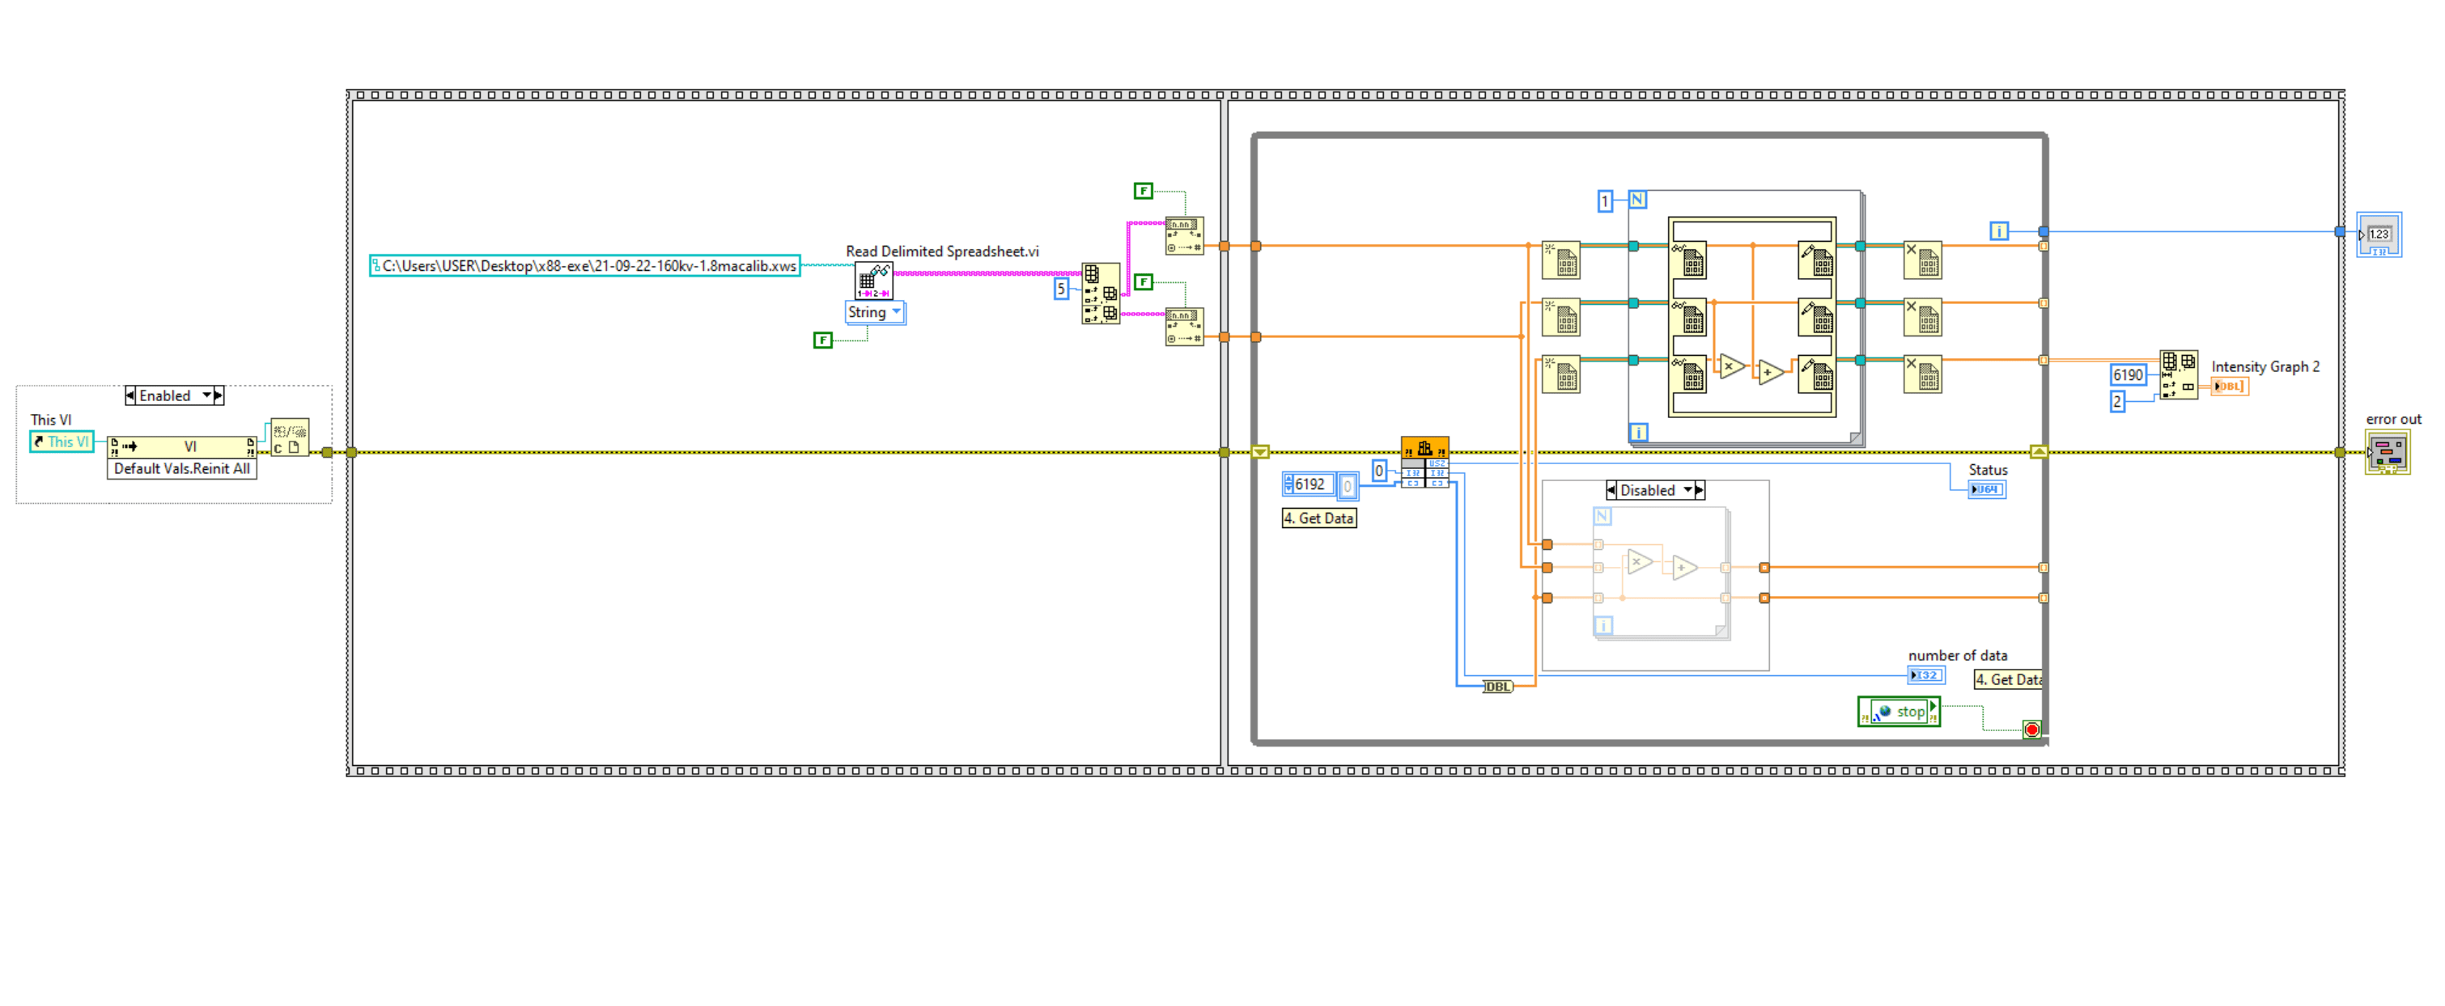This screenshot has width=2445, height=1006.
Task: Click the Clear Errors node after Reinit All
Action: [x=290, y=438]
